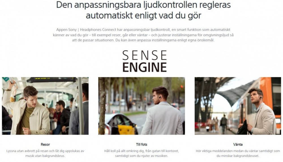Select the Till fots caption heading
The width and height of the screenshot is (283, 162).
[x=141, y=144]
